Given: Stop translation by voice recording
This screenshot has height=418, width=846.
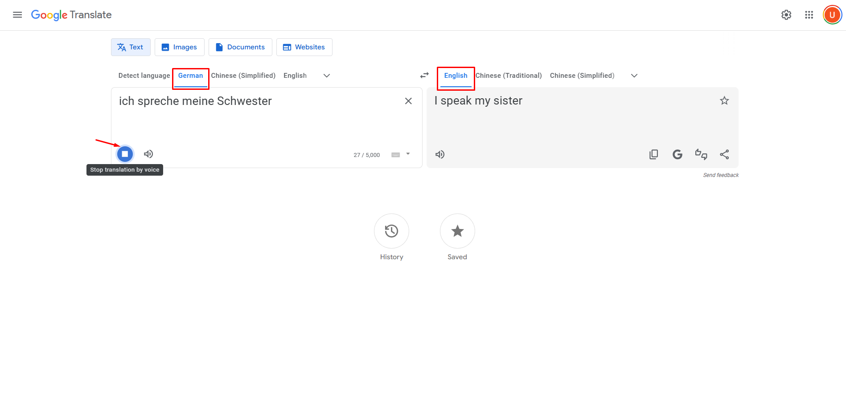Looking at the screenshot, I should click(x=125, y=154).
